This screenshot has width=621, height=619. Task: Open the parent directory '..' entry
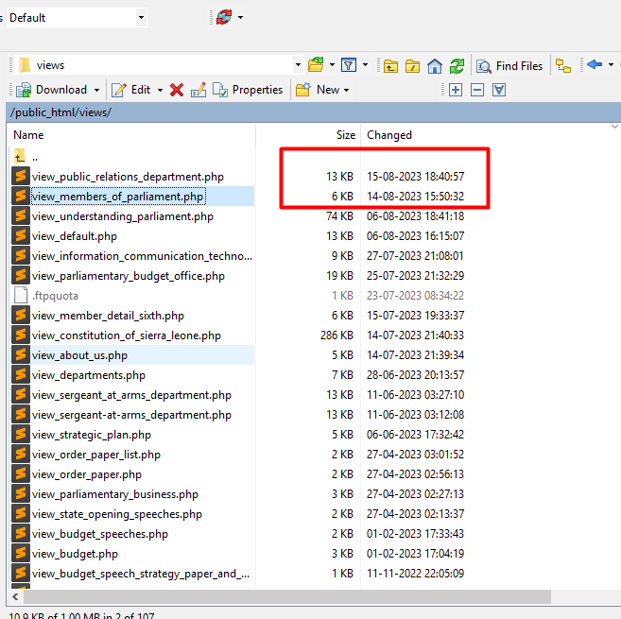point(35,157)
